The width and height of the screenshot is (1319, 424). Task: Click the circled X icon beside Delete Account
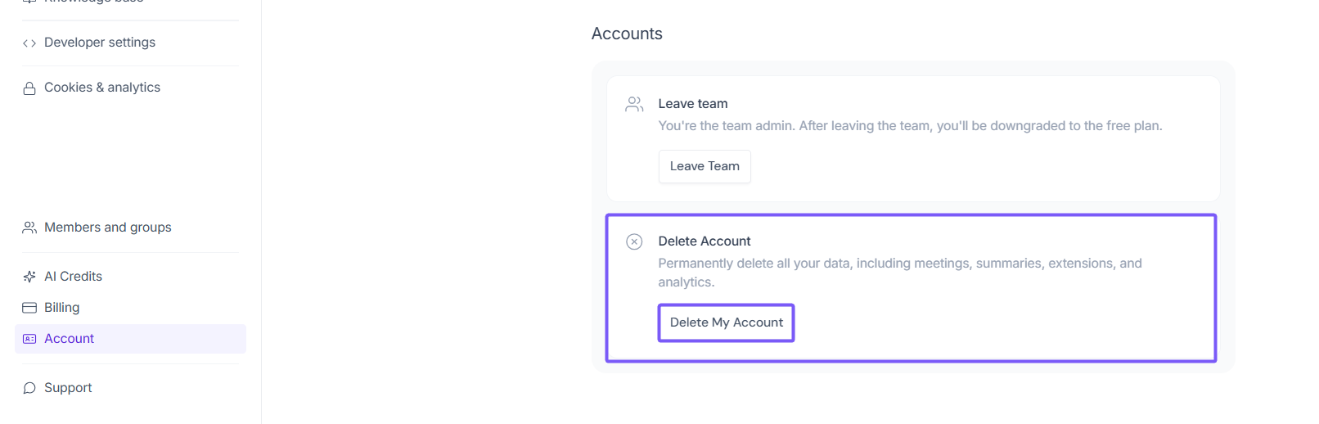(x=634, y=241)
